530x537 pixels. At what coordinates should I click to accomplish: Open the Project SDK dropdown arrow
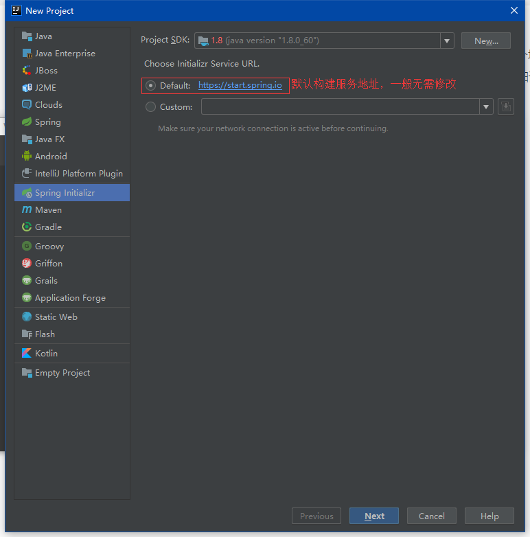447,41
